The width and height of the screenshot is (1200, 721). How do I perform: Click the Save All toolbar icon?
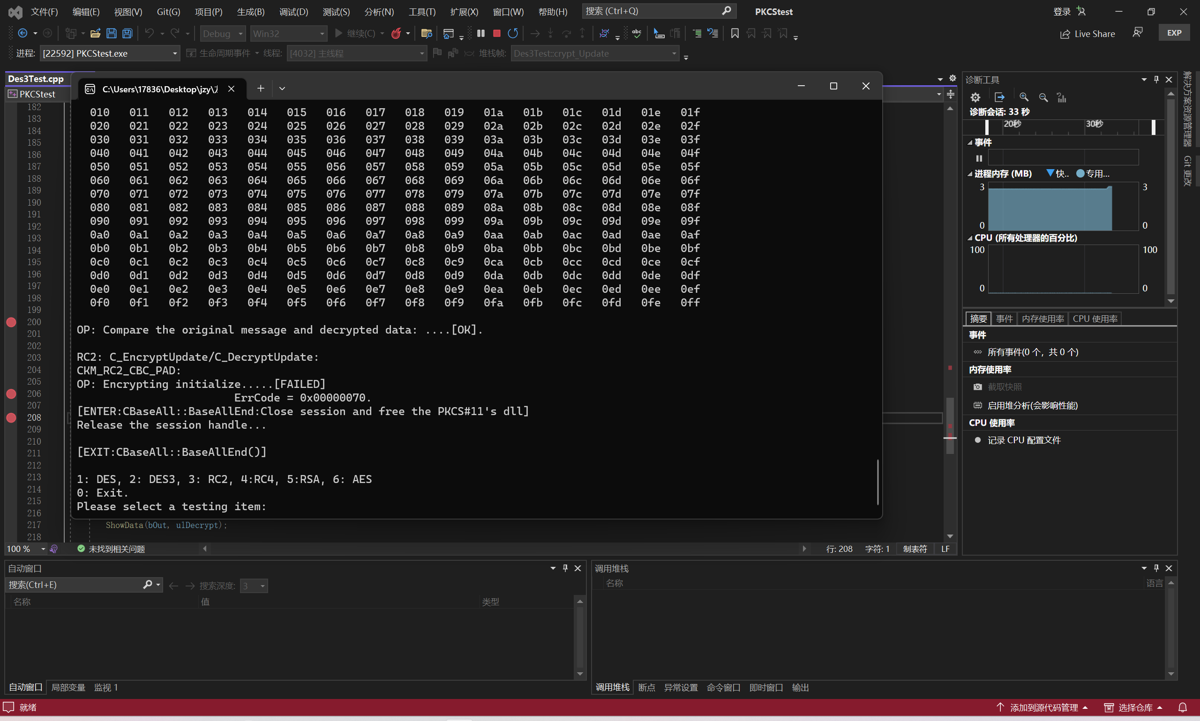[127, 34]
